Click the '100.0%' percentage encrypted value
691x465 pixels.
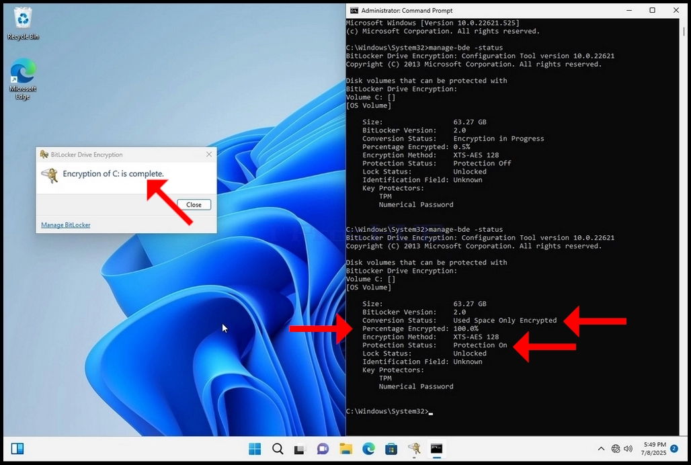(x=466, y=329)
